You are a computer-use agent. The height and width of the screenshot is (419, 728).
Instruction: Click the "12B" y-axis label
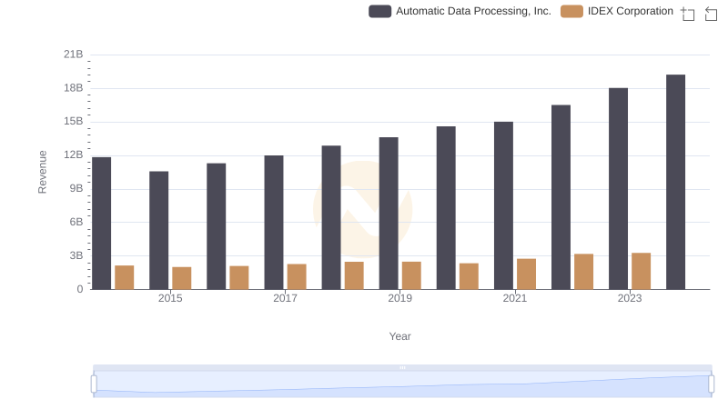(74, 155)
